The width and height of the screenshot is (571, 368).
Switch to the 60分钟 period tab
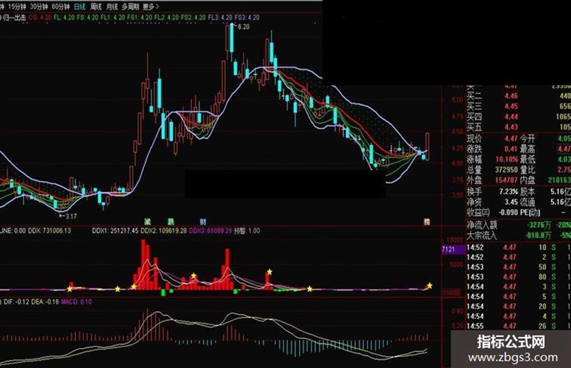(61, 7)
